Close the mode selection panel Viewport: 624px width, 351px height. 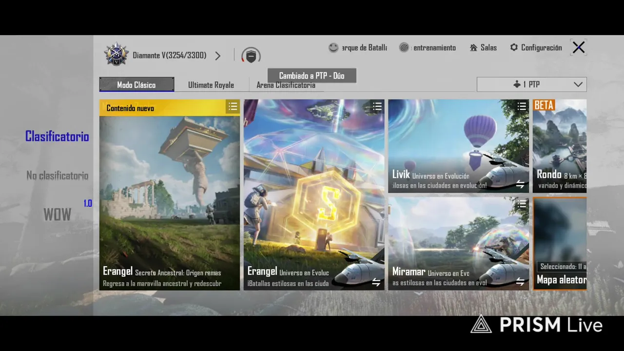[x=579, y=47]
